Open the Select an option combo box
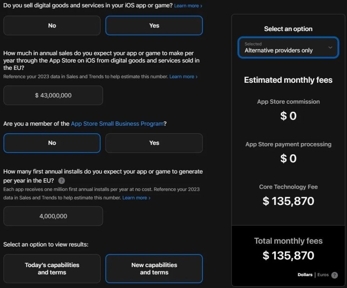Screen dimensions: 347x288 coord(288,48)
